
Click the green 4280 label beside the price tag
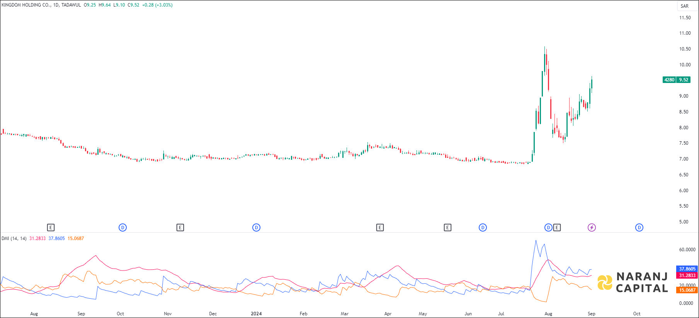point(669,80)
